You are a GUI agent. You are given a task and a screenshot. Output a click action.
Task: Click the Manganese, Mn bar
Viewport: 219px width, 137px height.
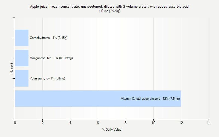point(22,58)
